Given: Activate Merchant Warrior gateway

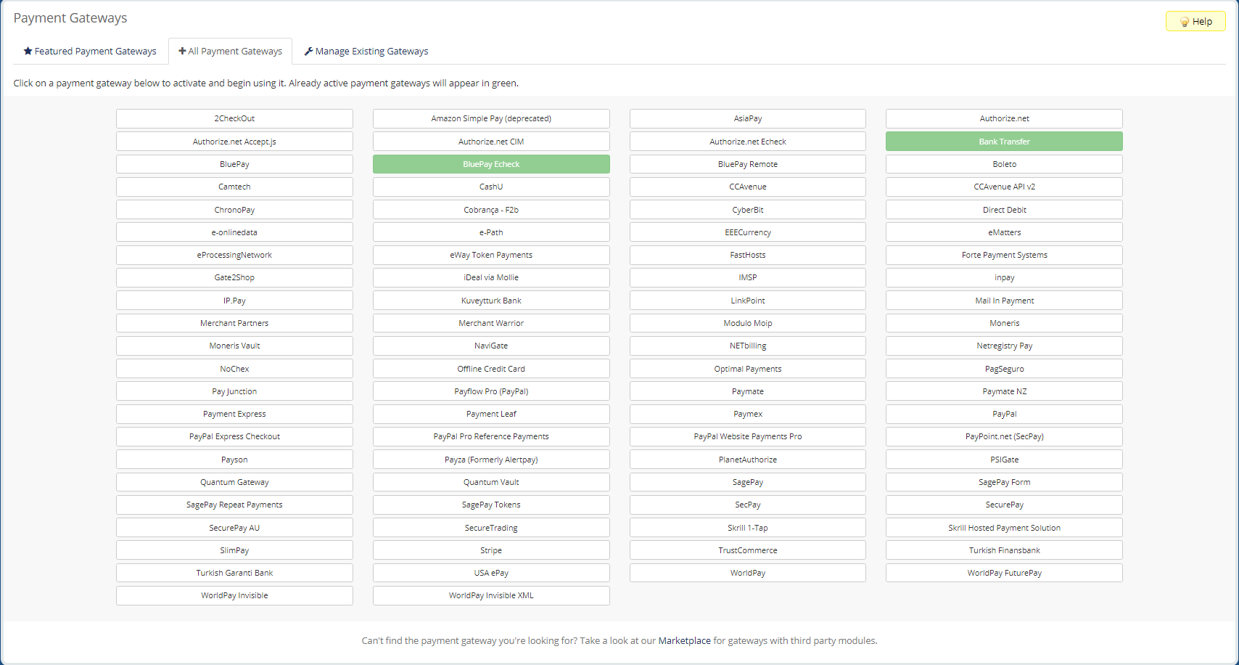Looking at the screenshot, I should (x=491, y=323).
